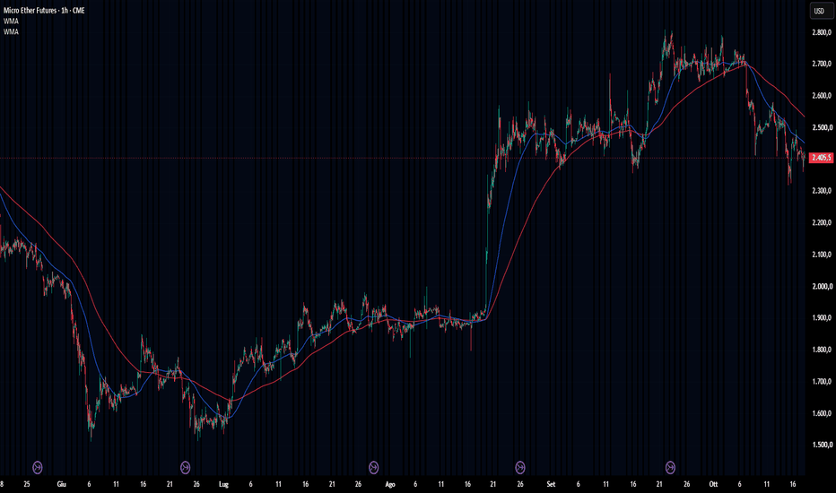Image resolution: width=836 pixels, height=493 pixels.
Task: Open the event marker just before the Ago label
Action: 374,467
